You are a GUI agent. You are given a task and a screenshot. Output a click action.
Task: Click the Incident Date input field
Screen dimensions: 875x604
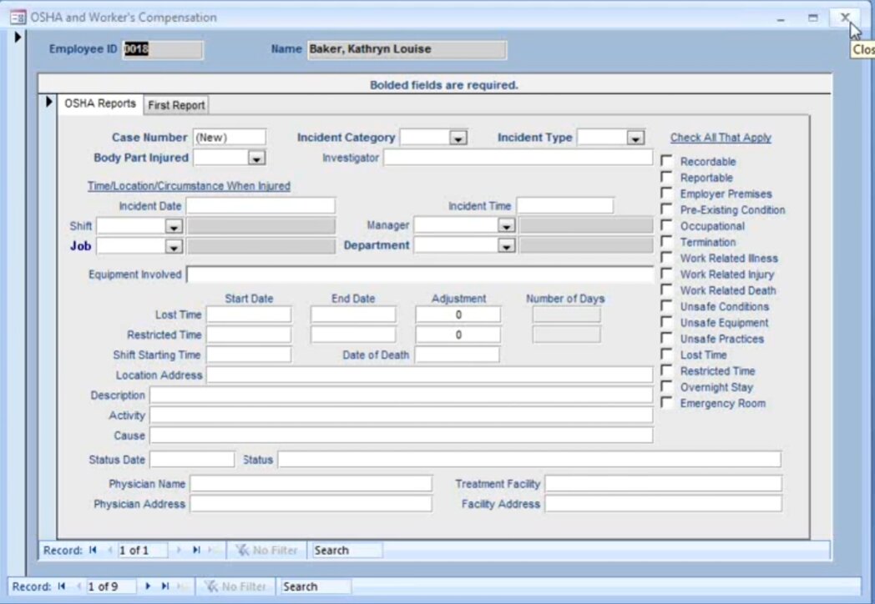click(260, 206)
